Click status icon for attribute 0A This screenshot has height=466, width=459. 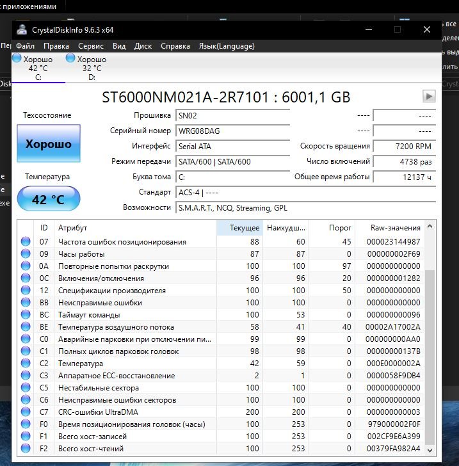pos(26,266)
